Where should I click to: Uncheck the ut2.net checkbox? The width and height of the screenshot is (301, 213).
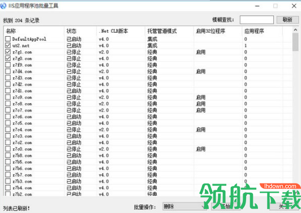tap(8, 45)
